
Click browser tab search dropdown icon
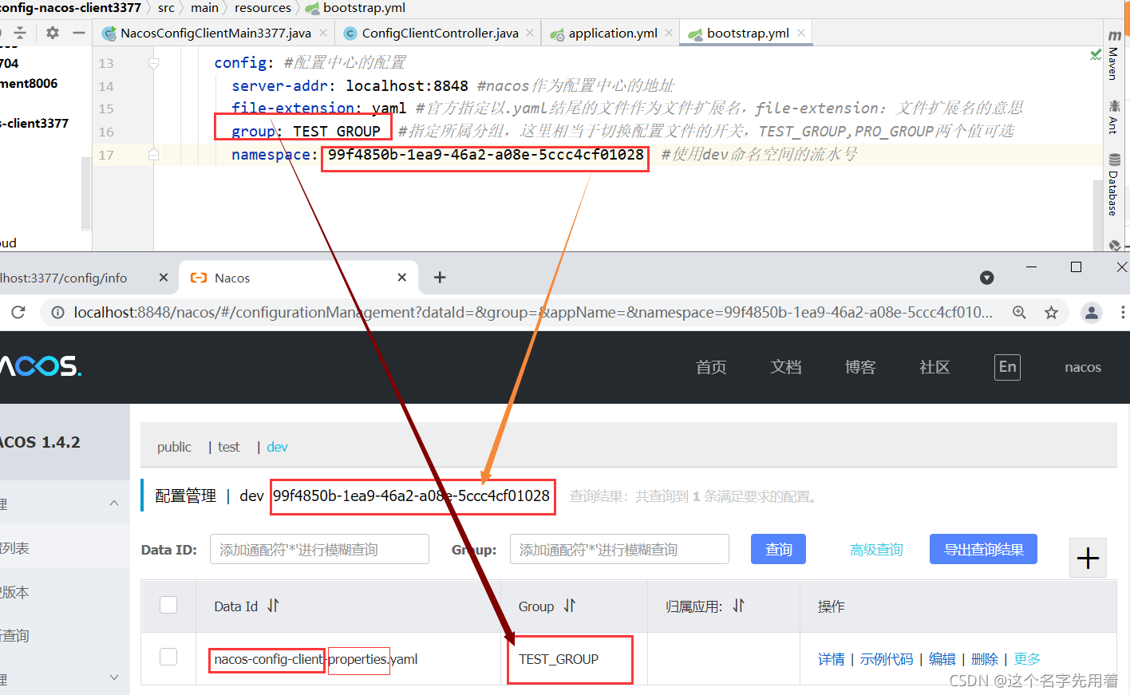click(987, 278)
